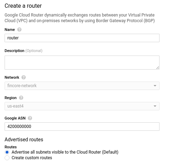Click the Google ASN label
This screenshot has width=187, height=168.
(15, 118)
